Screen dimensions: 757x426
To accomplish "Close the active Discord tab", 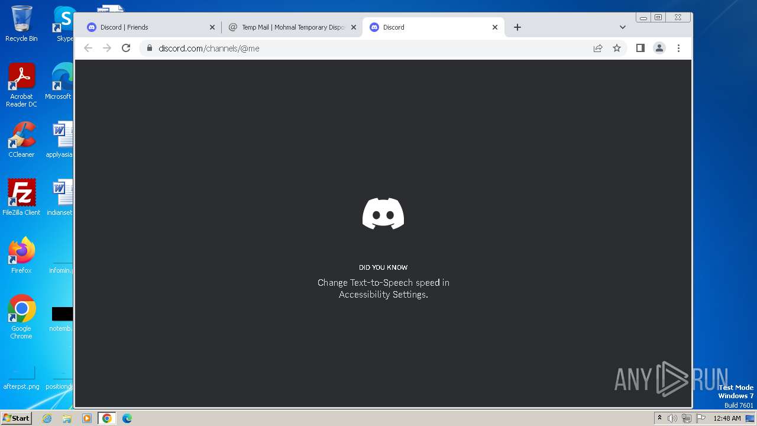I will pyautogui.click(x=495, y=27).
